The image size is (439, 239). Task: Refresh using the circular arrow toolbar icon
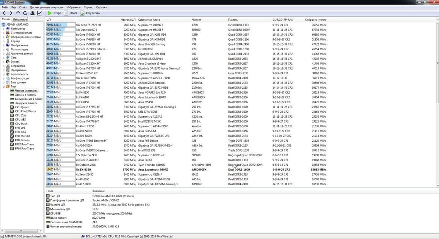point(25,13)
